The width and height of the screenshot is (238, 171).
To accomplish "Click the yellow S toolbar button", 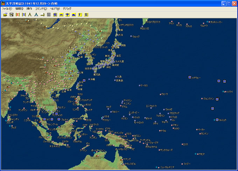I will coord(86,15).
